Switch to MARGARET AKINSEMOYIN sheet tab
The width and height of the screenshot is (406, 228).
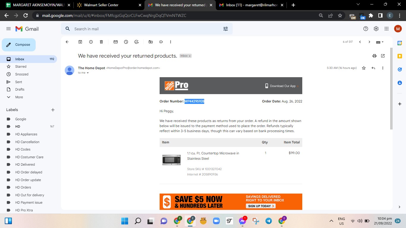(38, 5)
